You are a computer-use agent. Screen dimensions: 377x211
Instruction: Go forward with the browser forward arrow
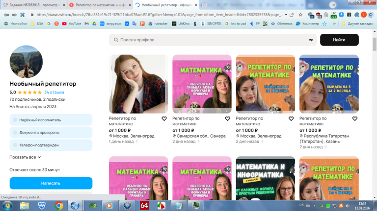[14, 15]
